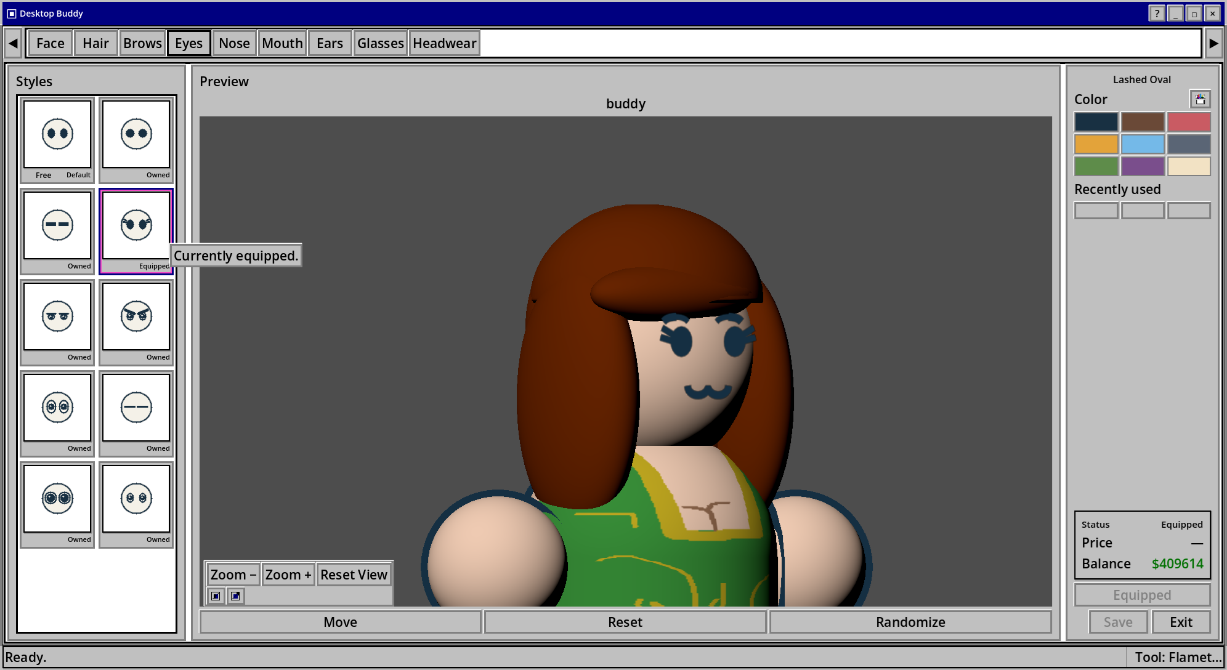Open the custom color picker icon
This screenshot has width=1227, height=670.
pyautogui.click(x=1200, y=99)
